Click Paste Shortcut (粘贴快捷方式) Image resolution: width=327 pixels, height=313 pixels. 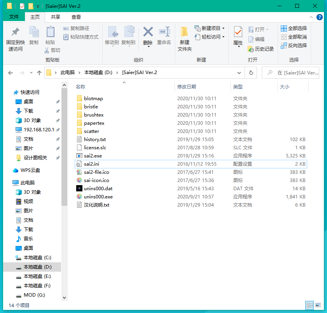(81, 37)
